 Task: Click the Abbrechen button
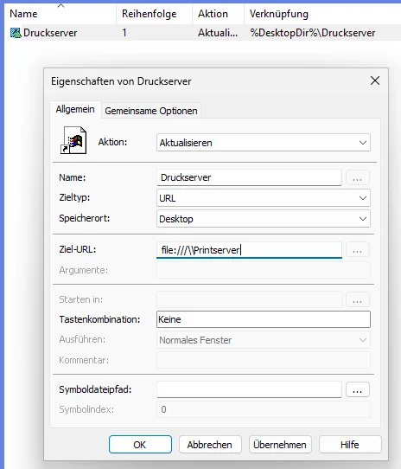[210, 445]
